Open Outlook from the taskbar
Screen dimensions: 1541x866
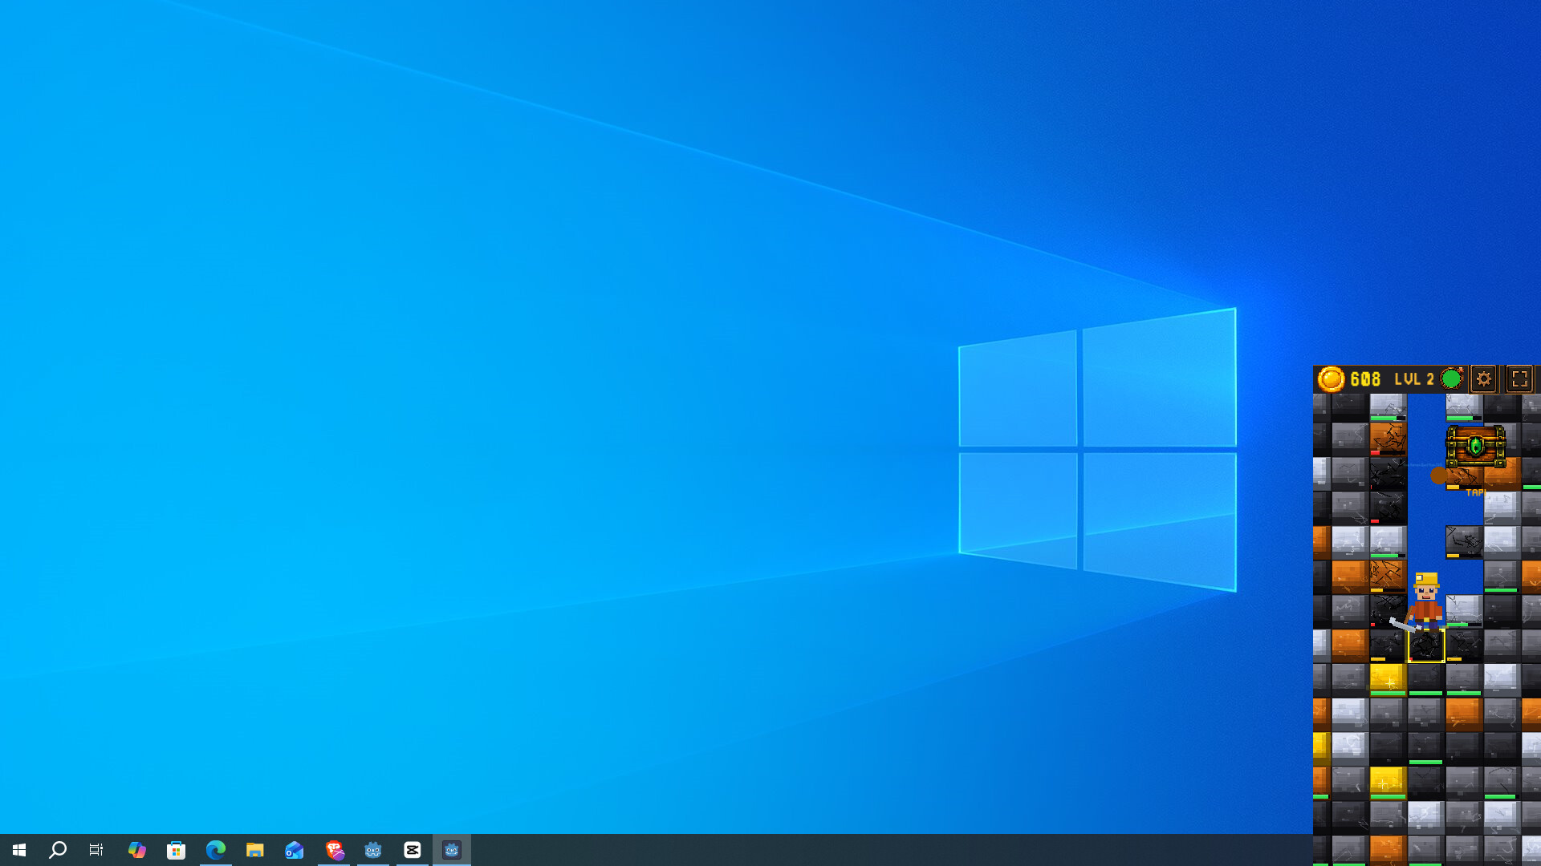click(295, 850)
